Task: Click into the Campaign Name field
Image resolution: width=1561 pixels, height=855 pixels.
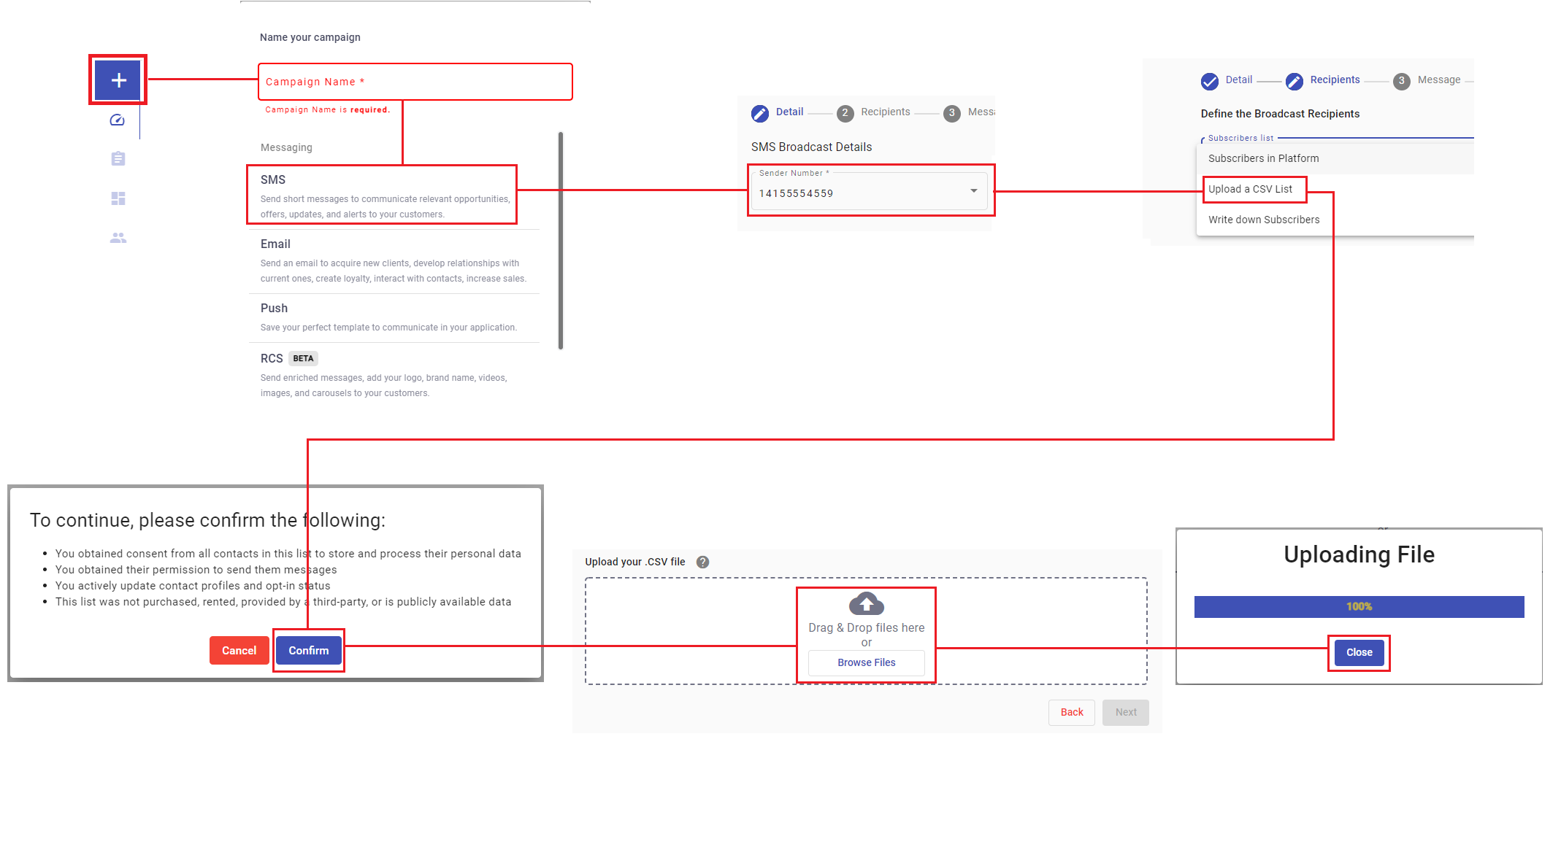Action: 415,82
